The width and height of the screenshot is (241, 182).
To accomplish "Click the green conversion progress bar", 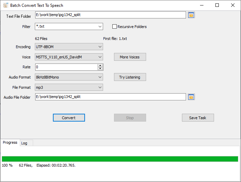I will (x=120, y=159).
